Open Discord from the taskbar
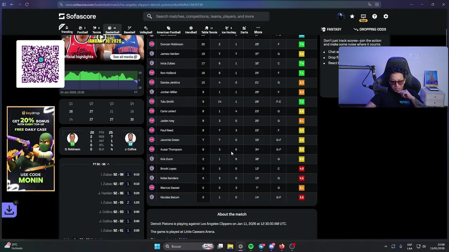The image size is (449, 252). point(272,246)
